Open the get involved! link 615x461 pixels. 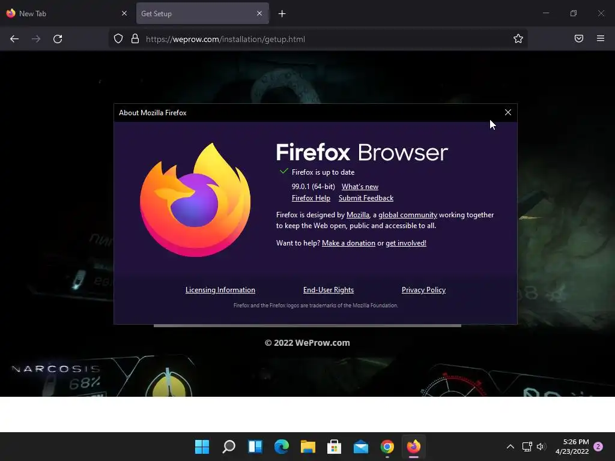[406, 243]
